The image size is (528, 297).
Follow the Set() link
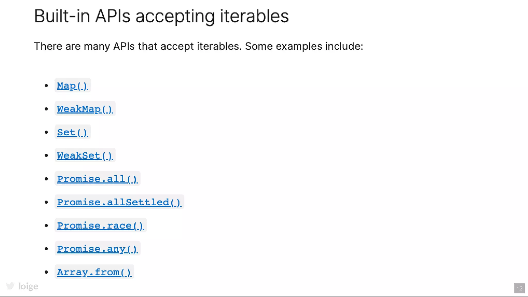pos(72,132)
